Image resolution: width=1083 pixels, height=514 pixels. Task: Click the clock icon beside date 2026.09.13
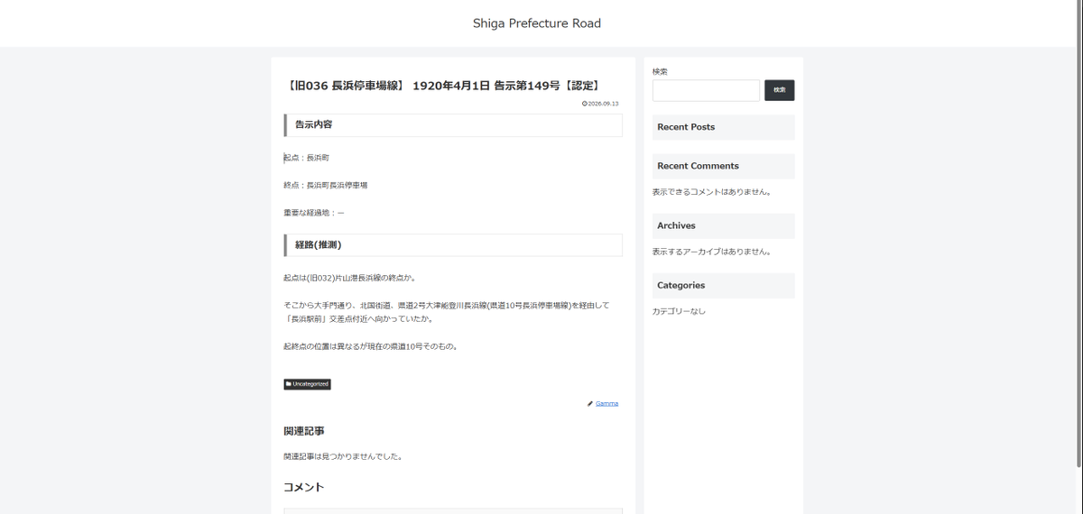pos(585,104)
